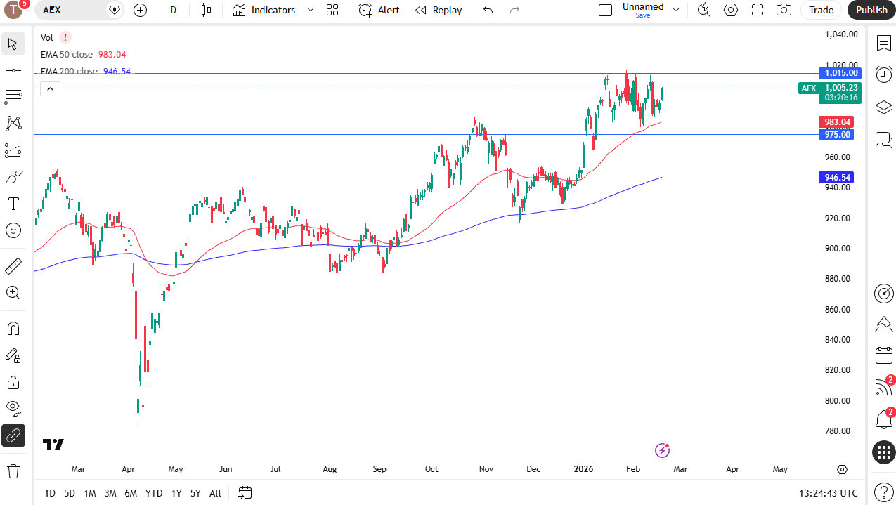Viewport: 896px width, 505px height.
Task: Take a chart snapshot with camera
Action: 784,10
